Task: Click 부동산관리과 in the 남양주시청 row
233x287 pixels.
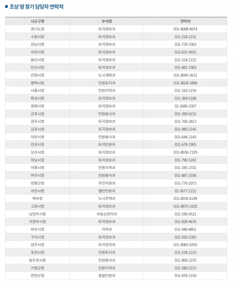Action: click(x=107, y=214)
